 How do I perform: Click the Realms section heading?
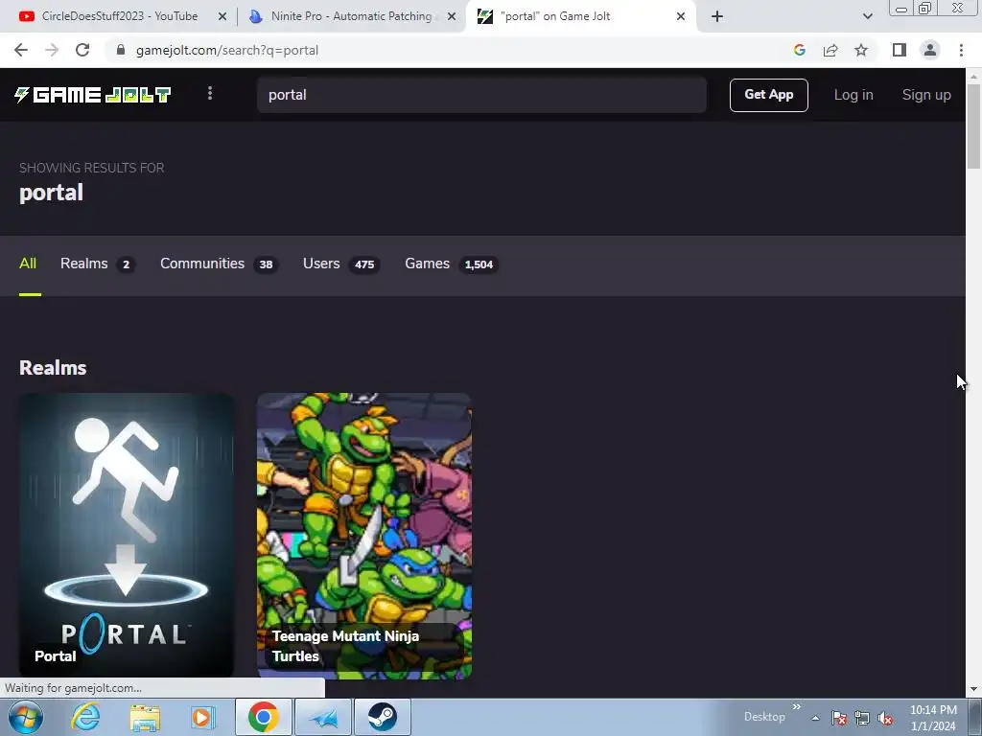coord(53,367)
